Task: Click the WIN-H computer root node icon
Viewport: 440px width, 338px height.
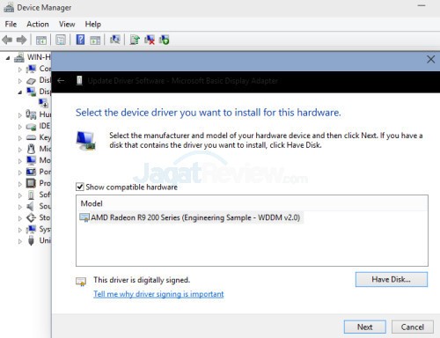Action: click(x=19, y=57)
